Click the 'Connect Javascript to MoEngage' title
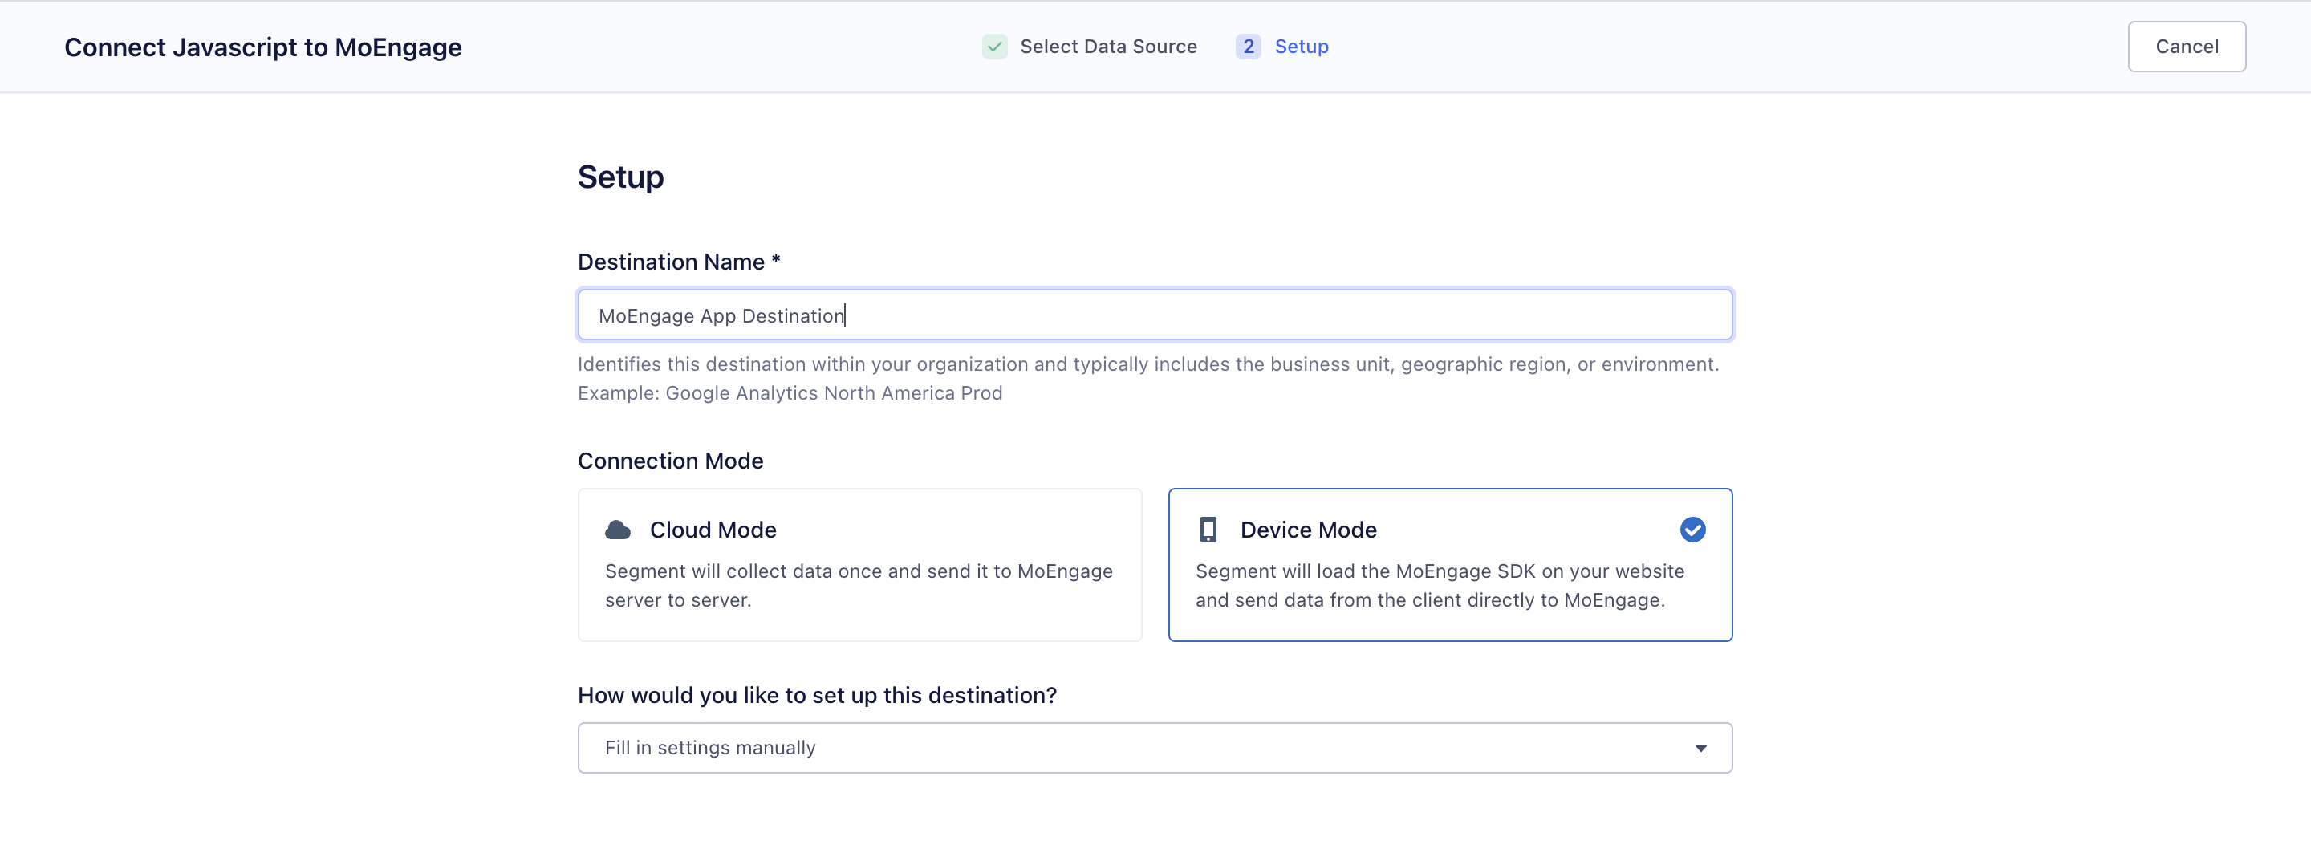Viewport: 2311px width, 849px height. (x=263, y=47)
